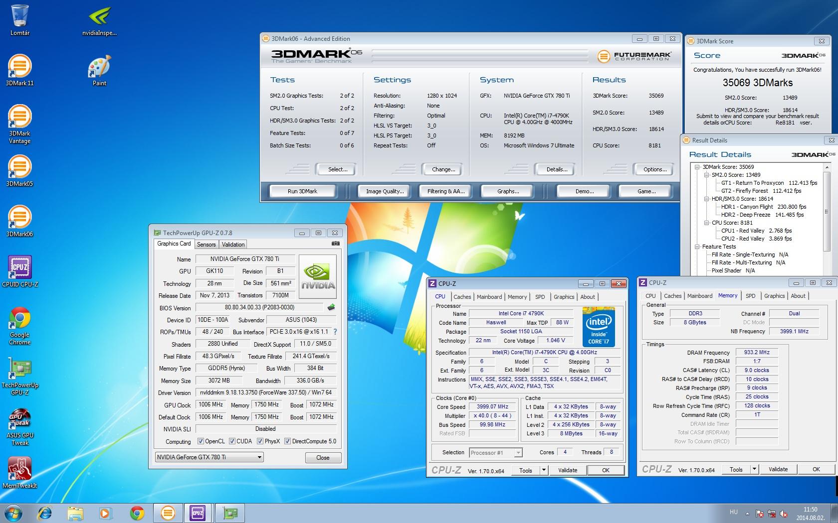Click the Graphs... button in 3DMark06

click(x=508, y=191)
